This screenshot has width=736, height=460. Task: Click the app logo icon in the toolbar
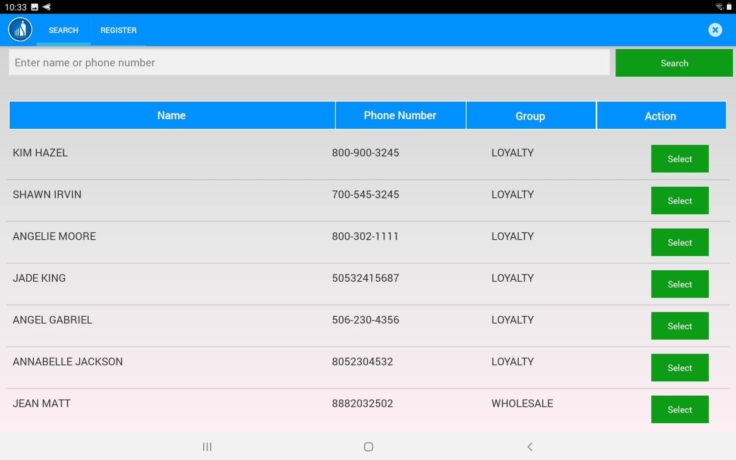pyautogui.click(x=19, y=29)
